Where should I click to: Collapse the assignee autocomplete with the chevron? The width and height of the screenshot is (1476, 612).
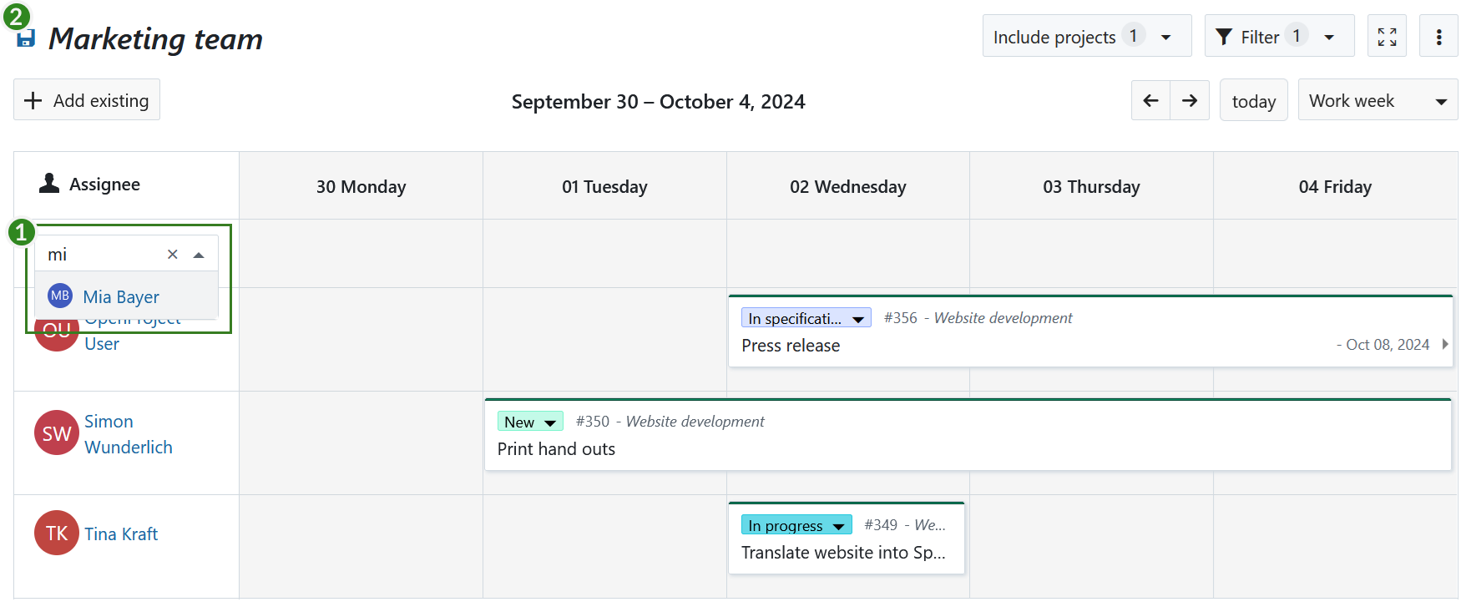(199, 254)
